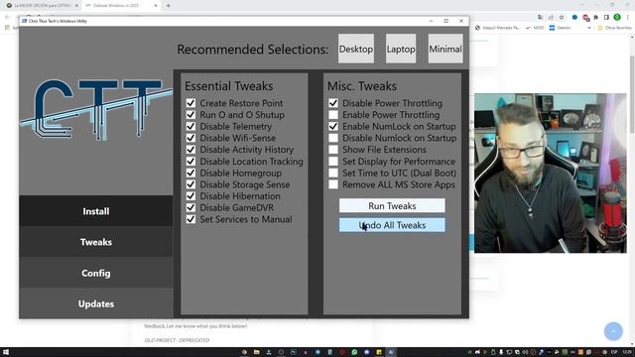
Task: Close the 'La MEJOR OPCION' browser tab
Action: (76, 6)
